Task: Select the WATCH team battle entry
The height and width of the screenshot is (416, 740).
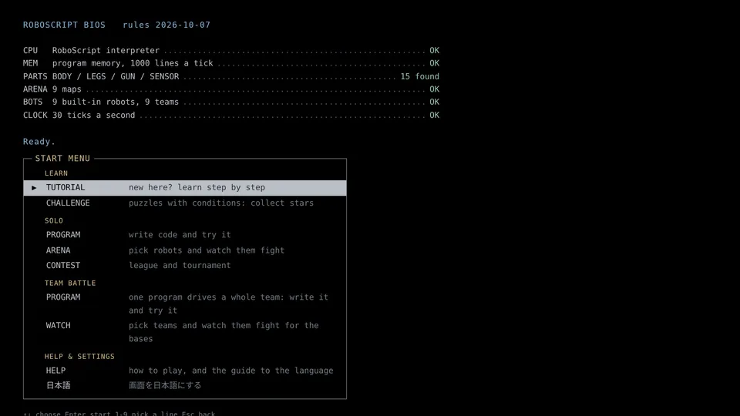Action: coord(184,332)
